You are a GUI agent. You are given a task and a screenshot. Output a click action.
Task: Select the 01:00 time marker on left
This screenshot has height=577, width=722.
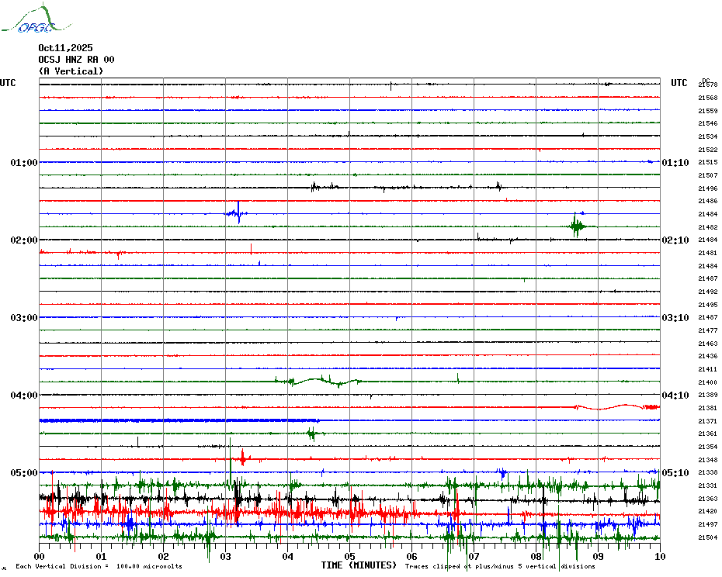(23, 163)
